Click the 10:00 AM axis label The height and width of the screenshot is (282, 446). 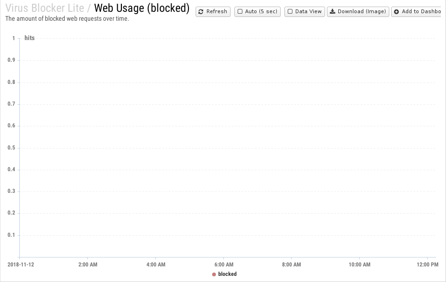pos(360,265)
